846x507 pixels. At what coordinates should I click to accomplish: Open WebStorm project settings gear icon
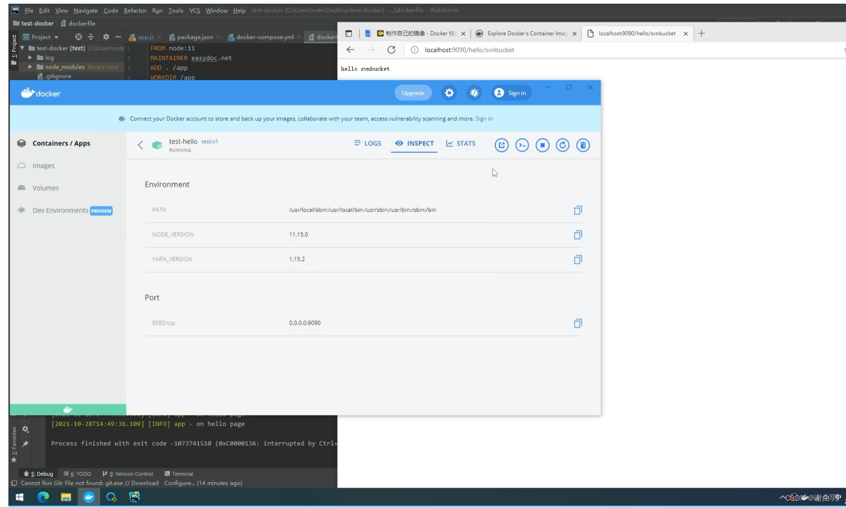(x=105, y=37)
